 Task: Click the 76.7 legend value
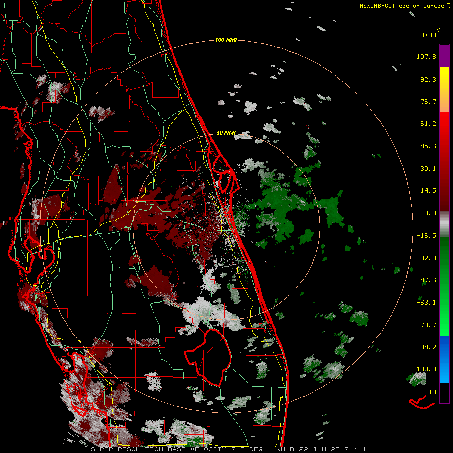(428, 101)
